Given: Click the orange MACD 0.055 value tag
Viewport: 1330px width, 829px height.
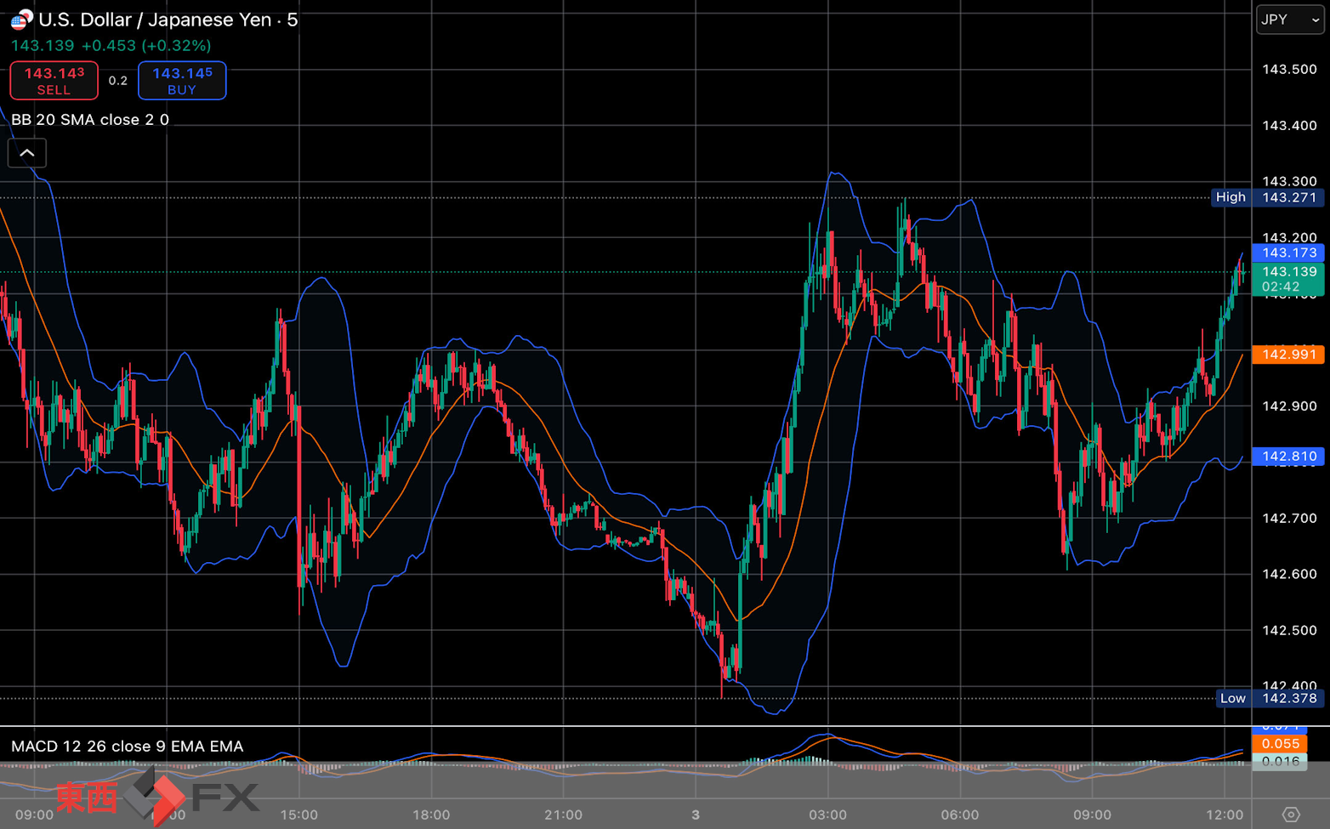Looking at the screenshot, I should 1279,744.
